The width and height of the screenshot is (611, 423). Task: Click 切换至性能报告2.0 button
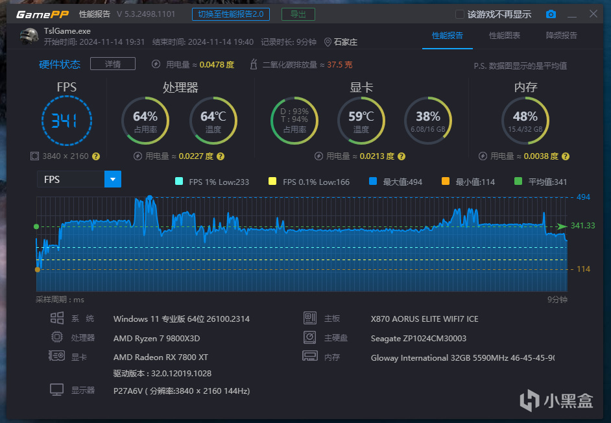click(x=231, y=14)
